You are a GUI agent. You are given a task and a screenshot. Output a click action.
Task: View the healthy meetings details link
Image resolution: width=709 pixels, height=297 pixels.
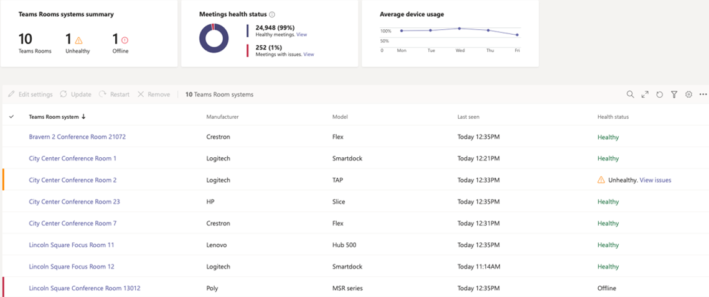pos(301,35)
